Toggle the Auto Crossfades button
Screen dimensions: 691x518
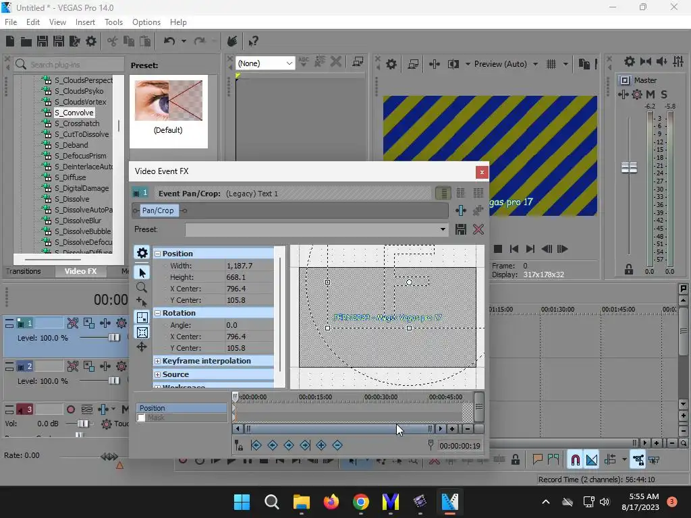(x=592, y=460)
